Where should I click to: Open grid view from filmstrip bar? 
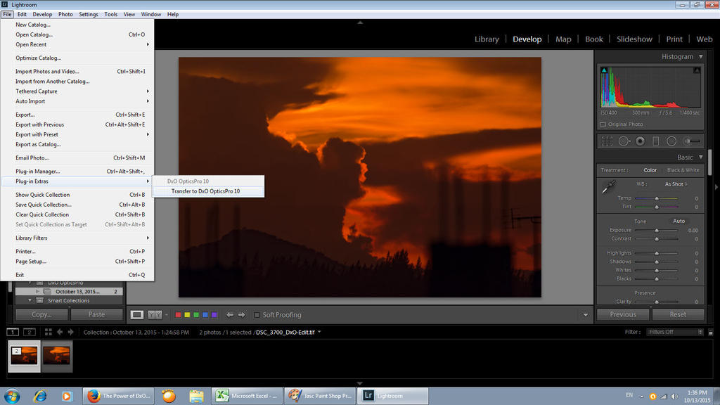point(49,332)
